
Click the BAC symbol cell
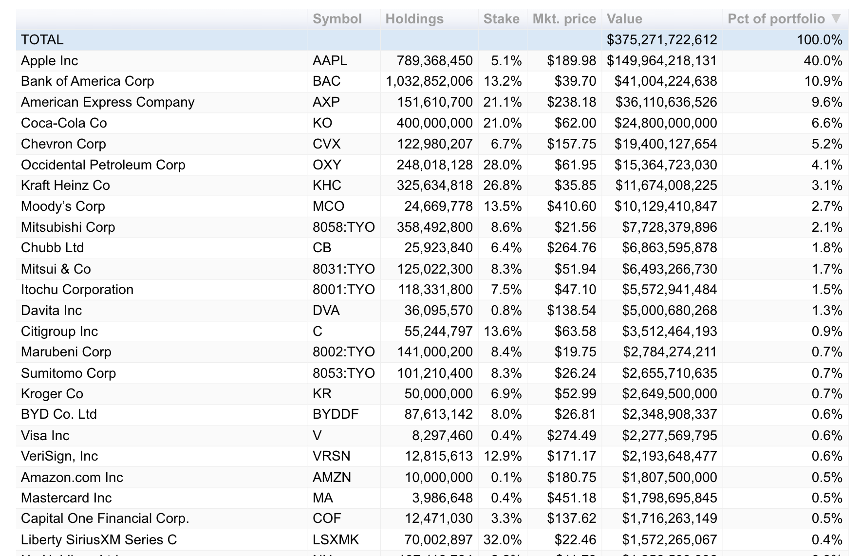tap(327, 81)
